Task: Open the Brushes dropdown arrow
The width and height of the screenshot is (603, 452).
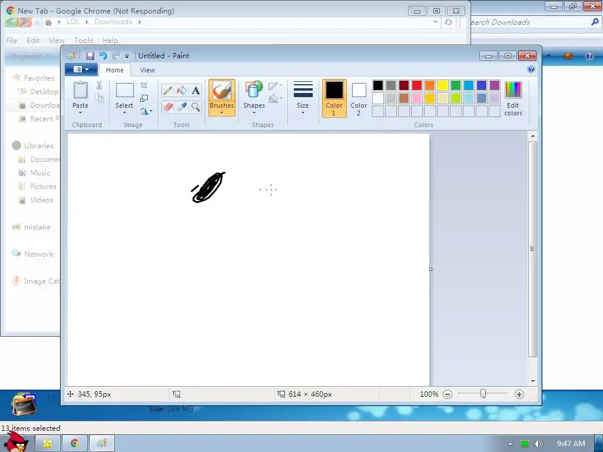Action: pyautogui.click(x=222, y=112)
